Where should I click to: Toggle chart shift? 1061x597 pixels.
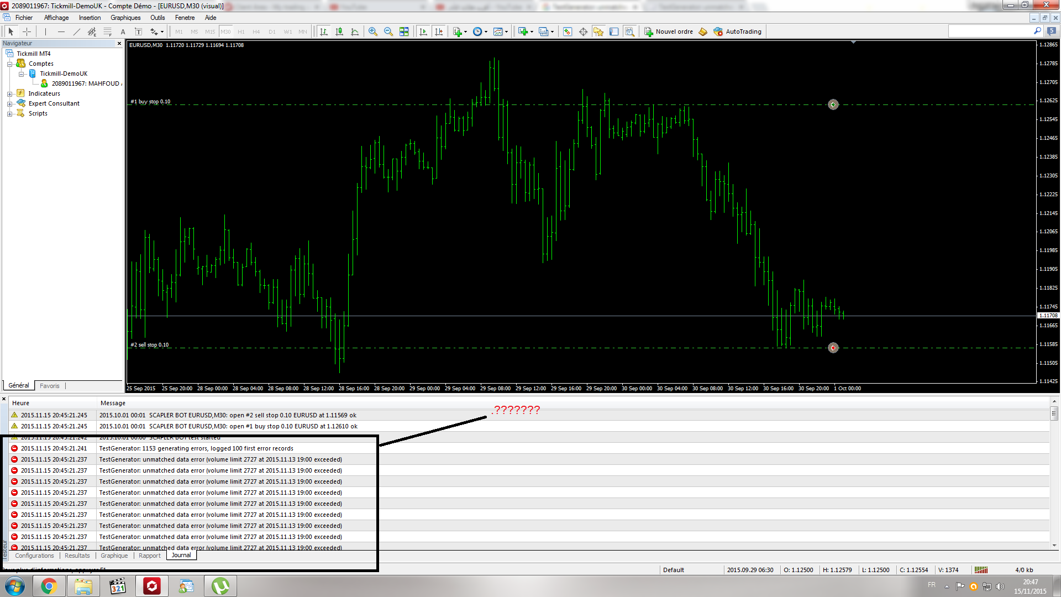tap(439, 32)
